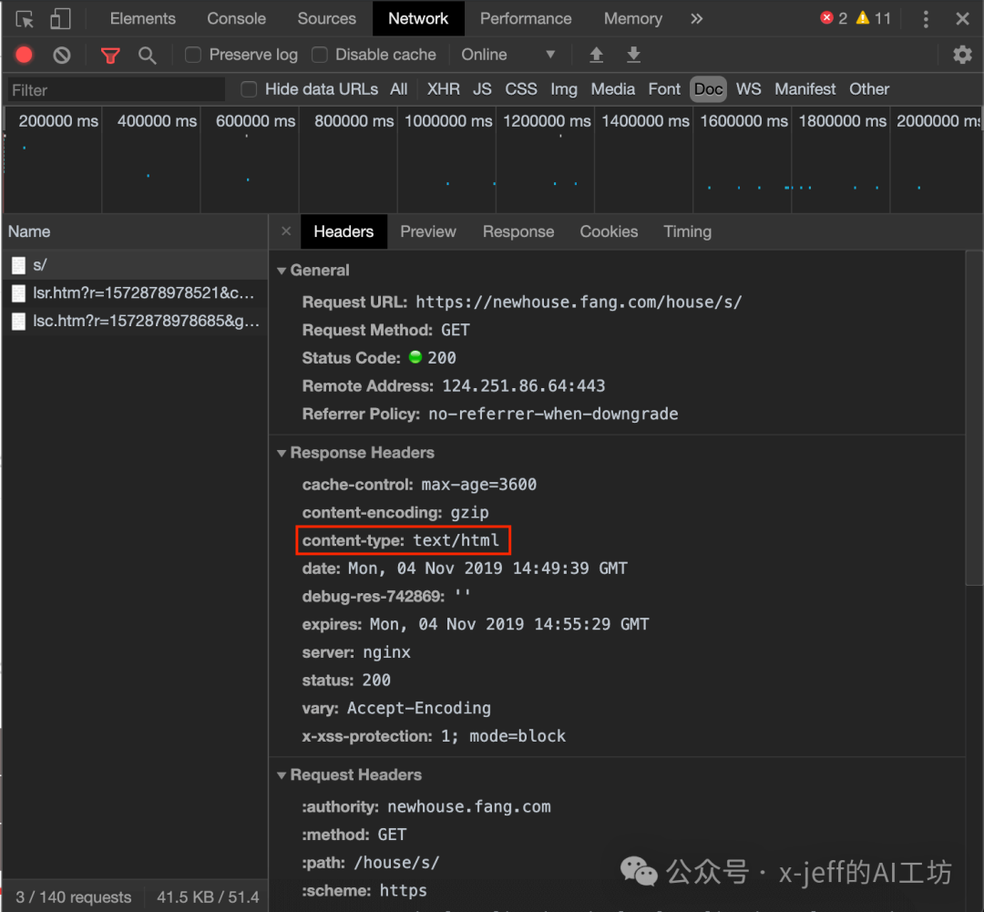Click the document icon beside lsc.htm

(19, 322)
